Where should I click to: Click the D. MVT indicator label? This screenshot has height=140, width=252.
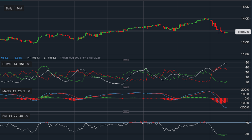tap(7, 64)
